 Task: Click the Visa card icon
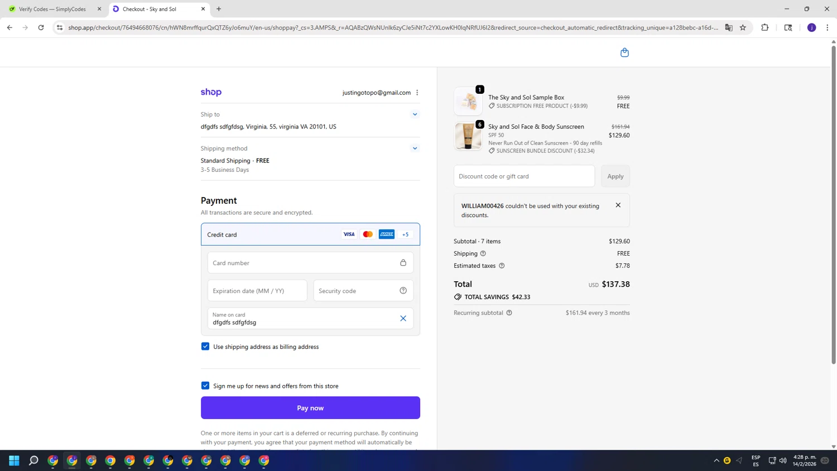tap(349, 234)
